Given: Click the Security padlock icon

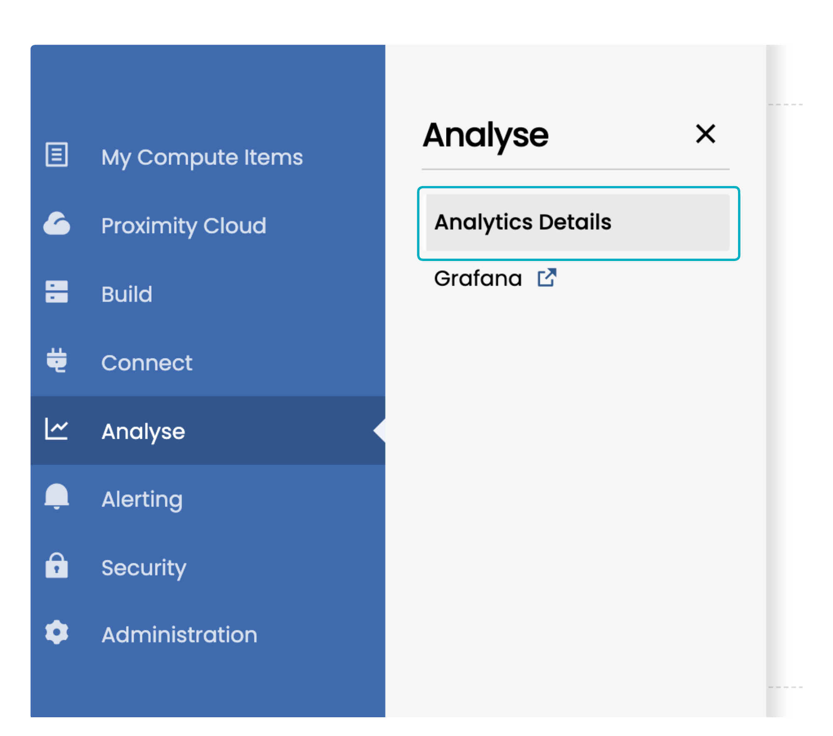Looking at the screenshot, I should coord(57,565).
